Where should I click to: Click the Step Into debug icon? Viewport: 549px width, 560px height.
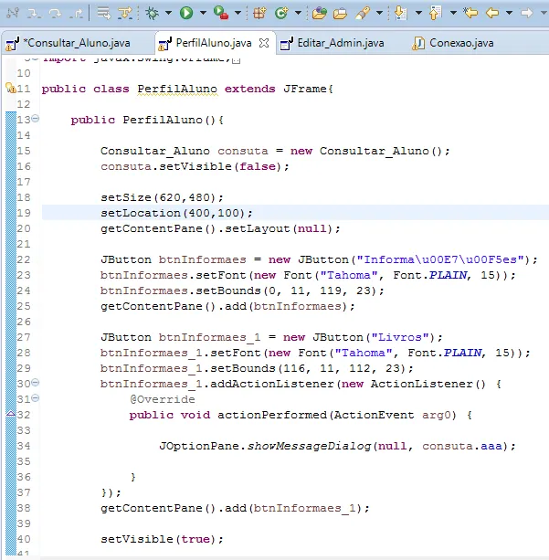pos(35,13)
